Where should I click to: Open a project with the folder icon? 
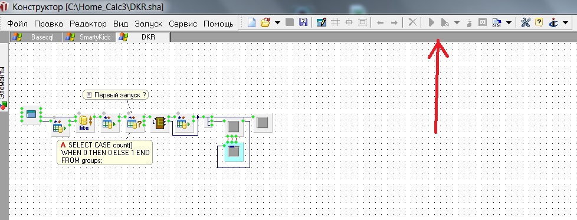(x=265, y=23)
